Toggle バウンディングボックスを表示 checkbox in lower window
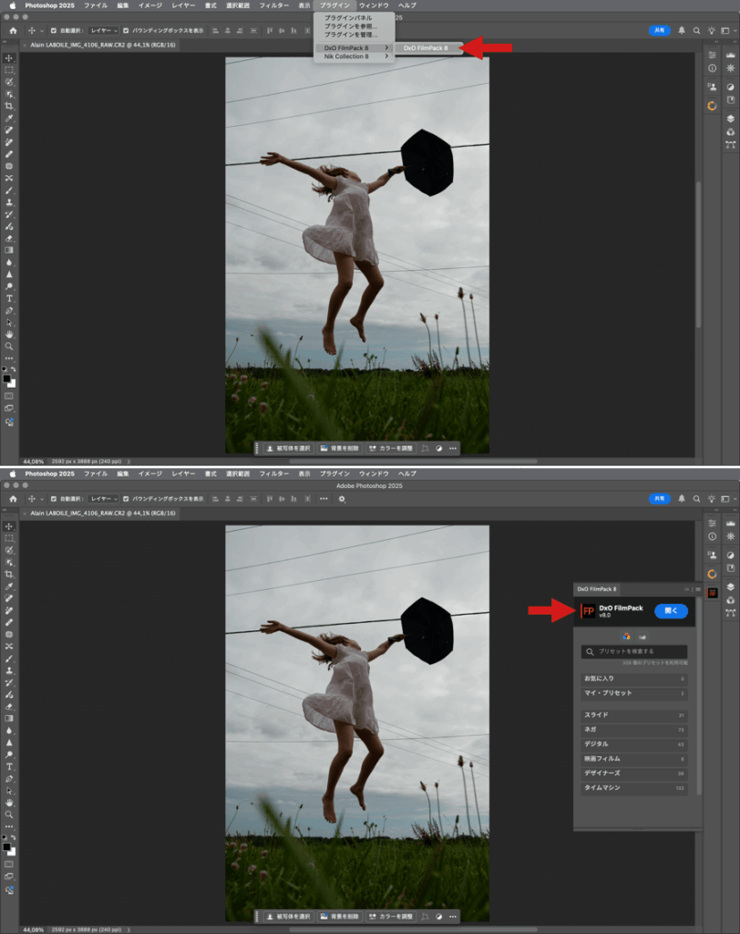Screen dimensions: 740x934 coord(126,499)
